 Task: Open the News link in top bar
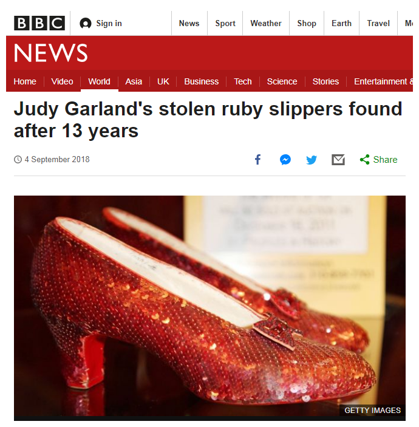pos(189,24)
